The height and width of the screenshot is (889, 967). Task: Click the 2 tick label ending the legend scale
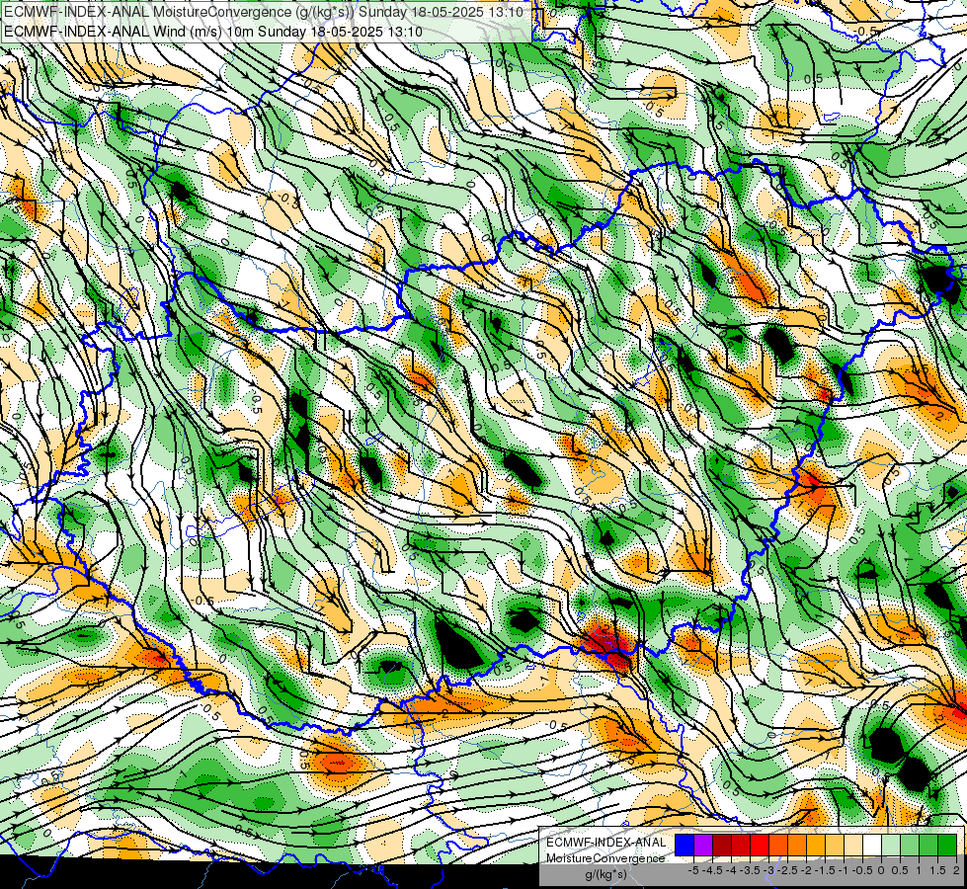click(956, 870)
